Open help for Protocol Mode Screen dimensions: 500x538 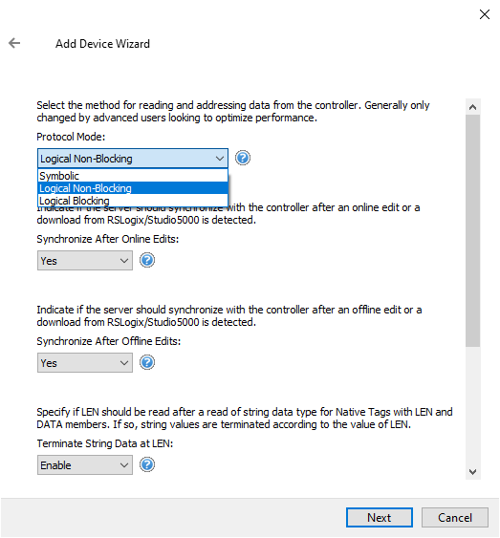pos(243,159)
